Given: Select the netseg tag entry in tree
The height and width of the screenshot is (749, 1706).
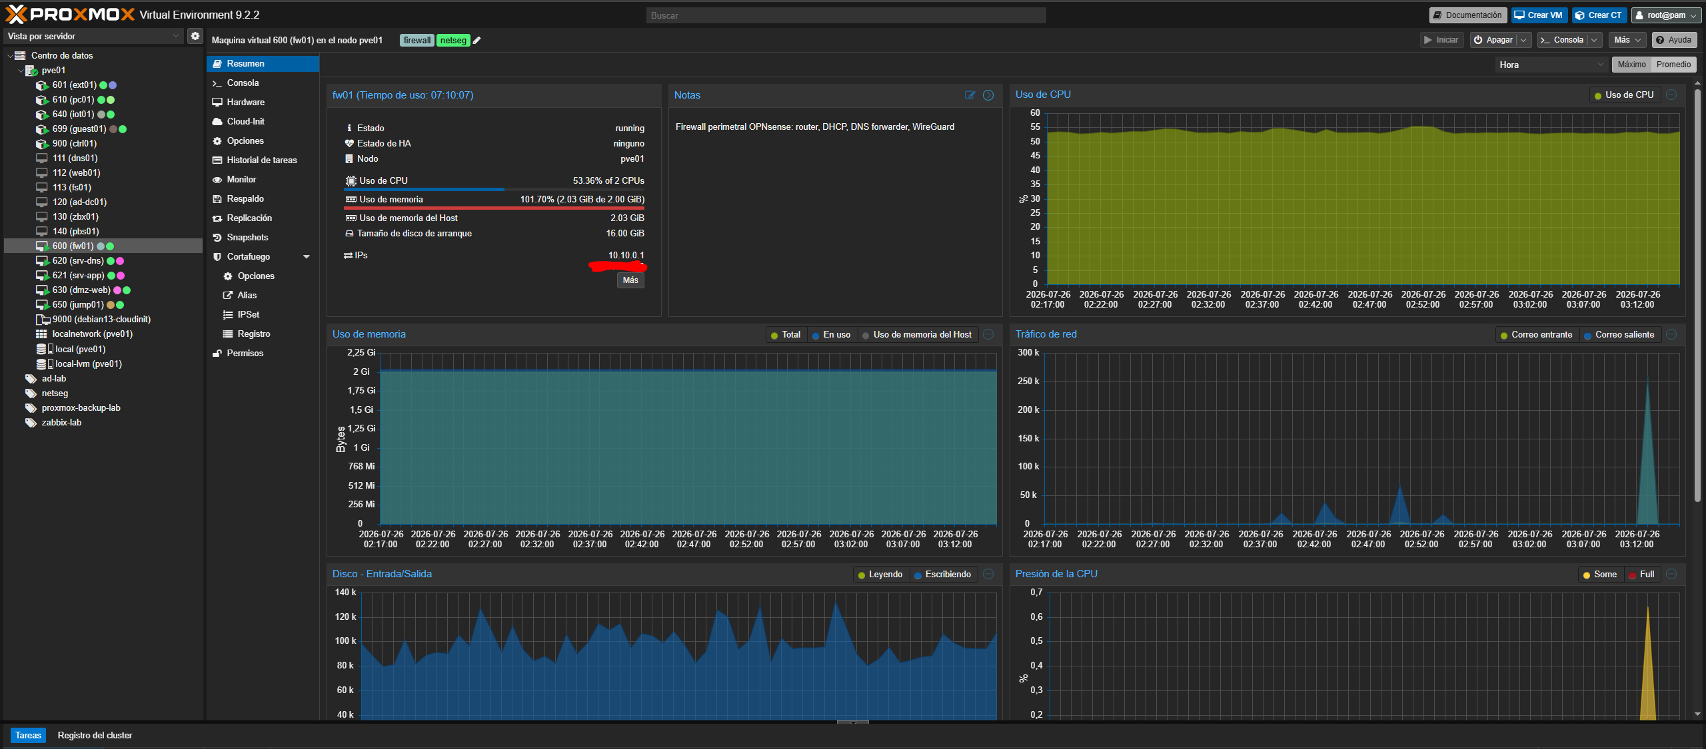Looking at the screenshot, I should click(x=55, y=393).
